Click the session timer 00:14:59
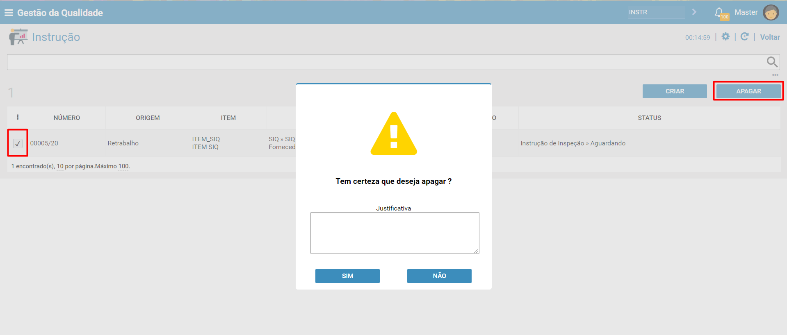This screenshot has height=335, width=787. (x=697, y=37)
